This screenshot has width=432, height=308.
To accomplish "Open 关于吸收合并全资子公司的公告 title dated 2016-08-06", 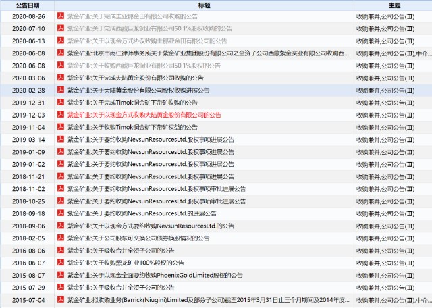I will (121, 251).
